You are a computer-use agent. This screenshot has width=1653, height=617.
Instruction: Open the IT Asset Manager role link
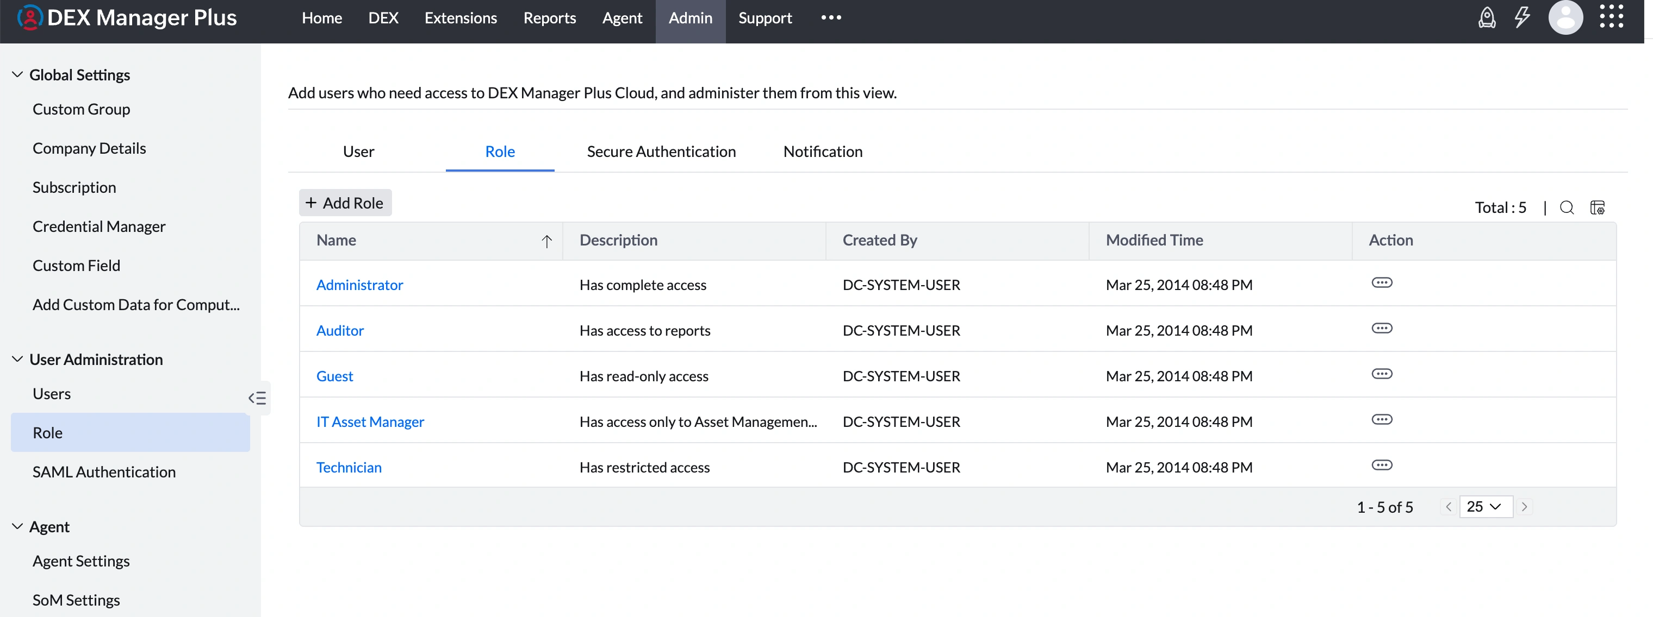(x=370, y=422)
